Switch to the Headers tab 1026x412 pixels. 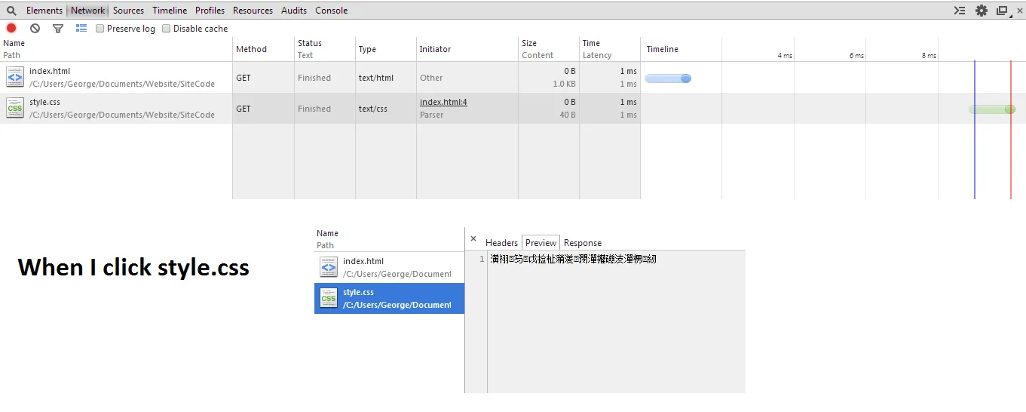tap(501, 243)
